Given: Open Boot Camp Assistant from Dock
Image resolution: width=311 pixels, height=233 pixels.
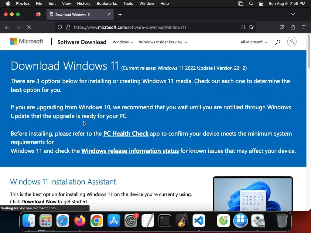Looking at the screenshot, I should click(x=258, y=221).
